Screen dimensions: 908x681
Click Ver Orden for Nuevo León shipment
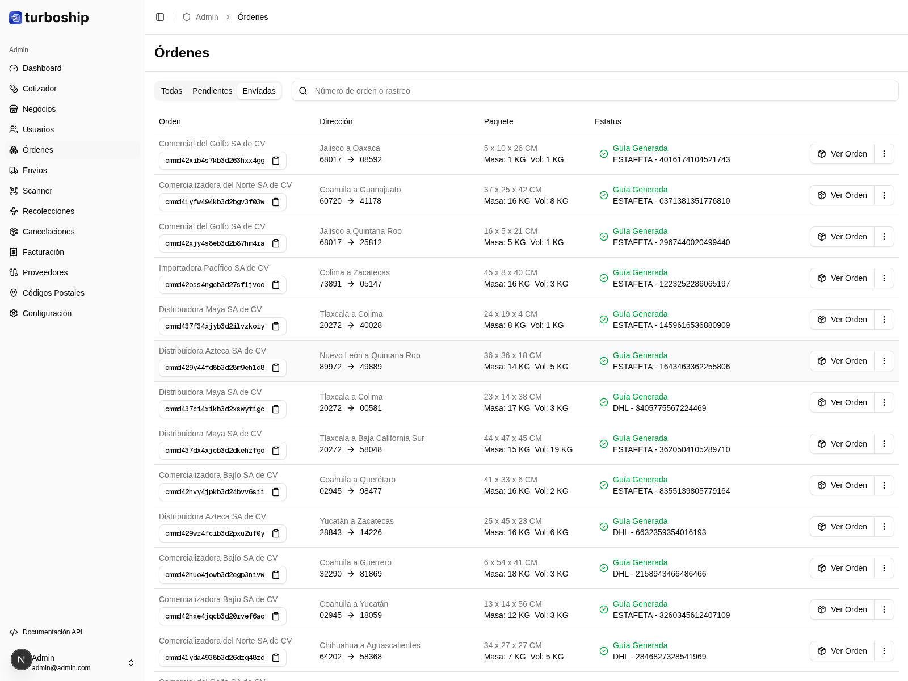point(842,361)
